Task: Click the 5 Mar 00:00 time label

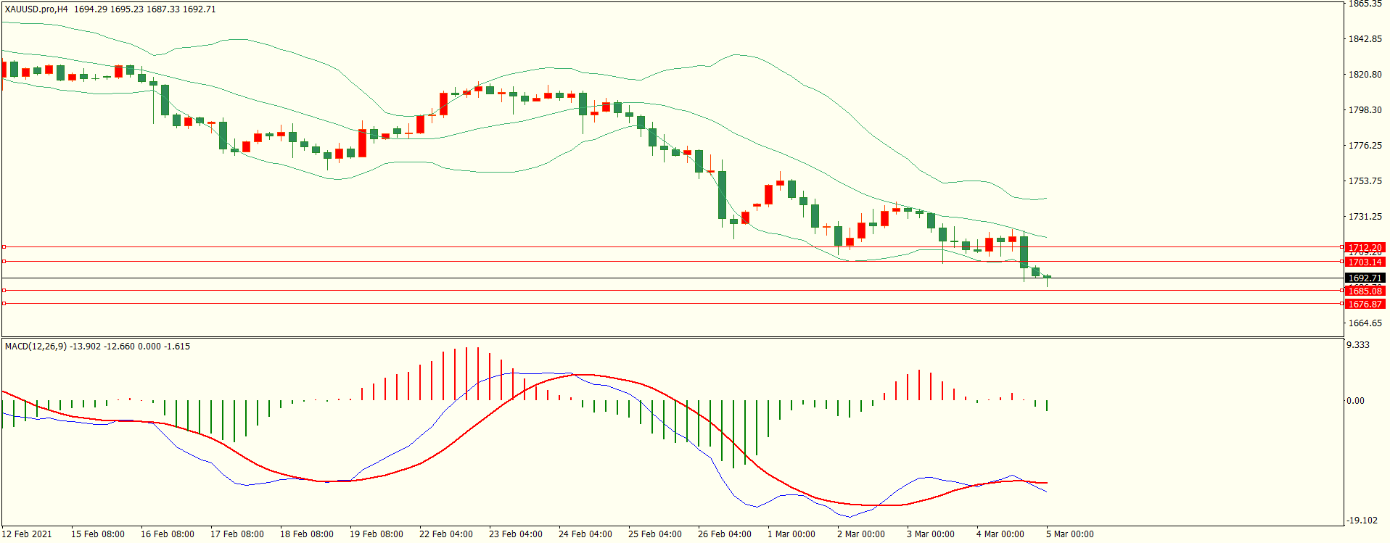Action: 1069,534
